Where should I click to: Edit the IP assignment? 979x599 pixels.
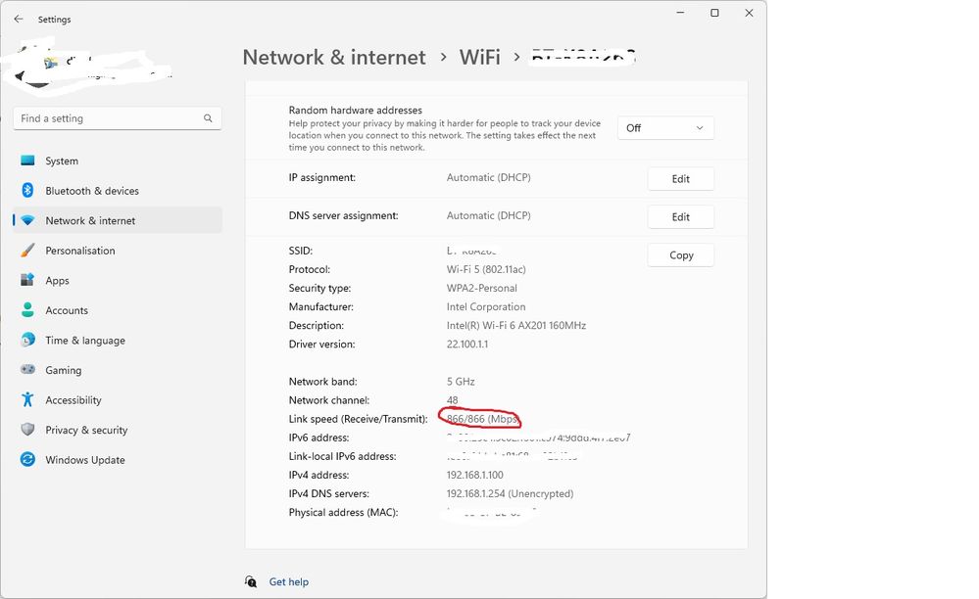[x=680, y=179]
